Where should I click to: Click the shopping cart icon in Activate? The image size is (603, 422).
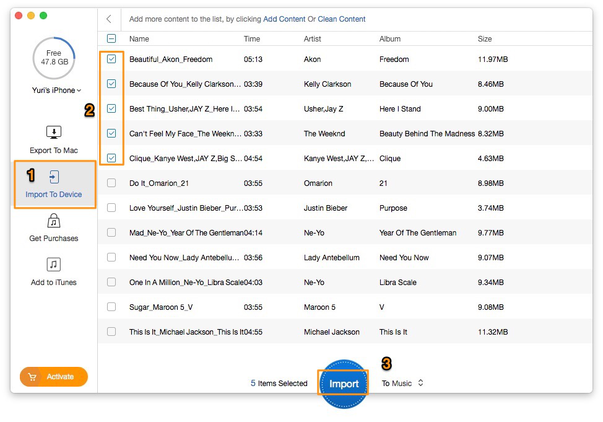coord(32,377)
